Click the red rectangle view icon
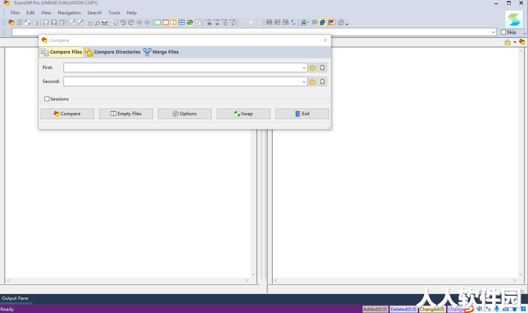 (165, 22)
